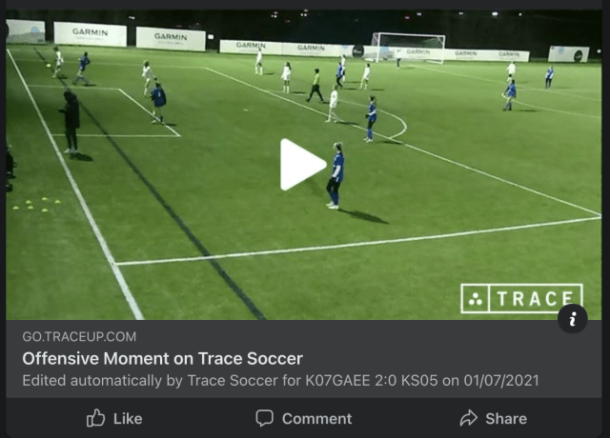The height and width of the screenshot is (438, 610).
Task: Click the Comment speech bubble icon
Action: pyautogui.click(x=265, y=418)
